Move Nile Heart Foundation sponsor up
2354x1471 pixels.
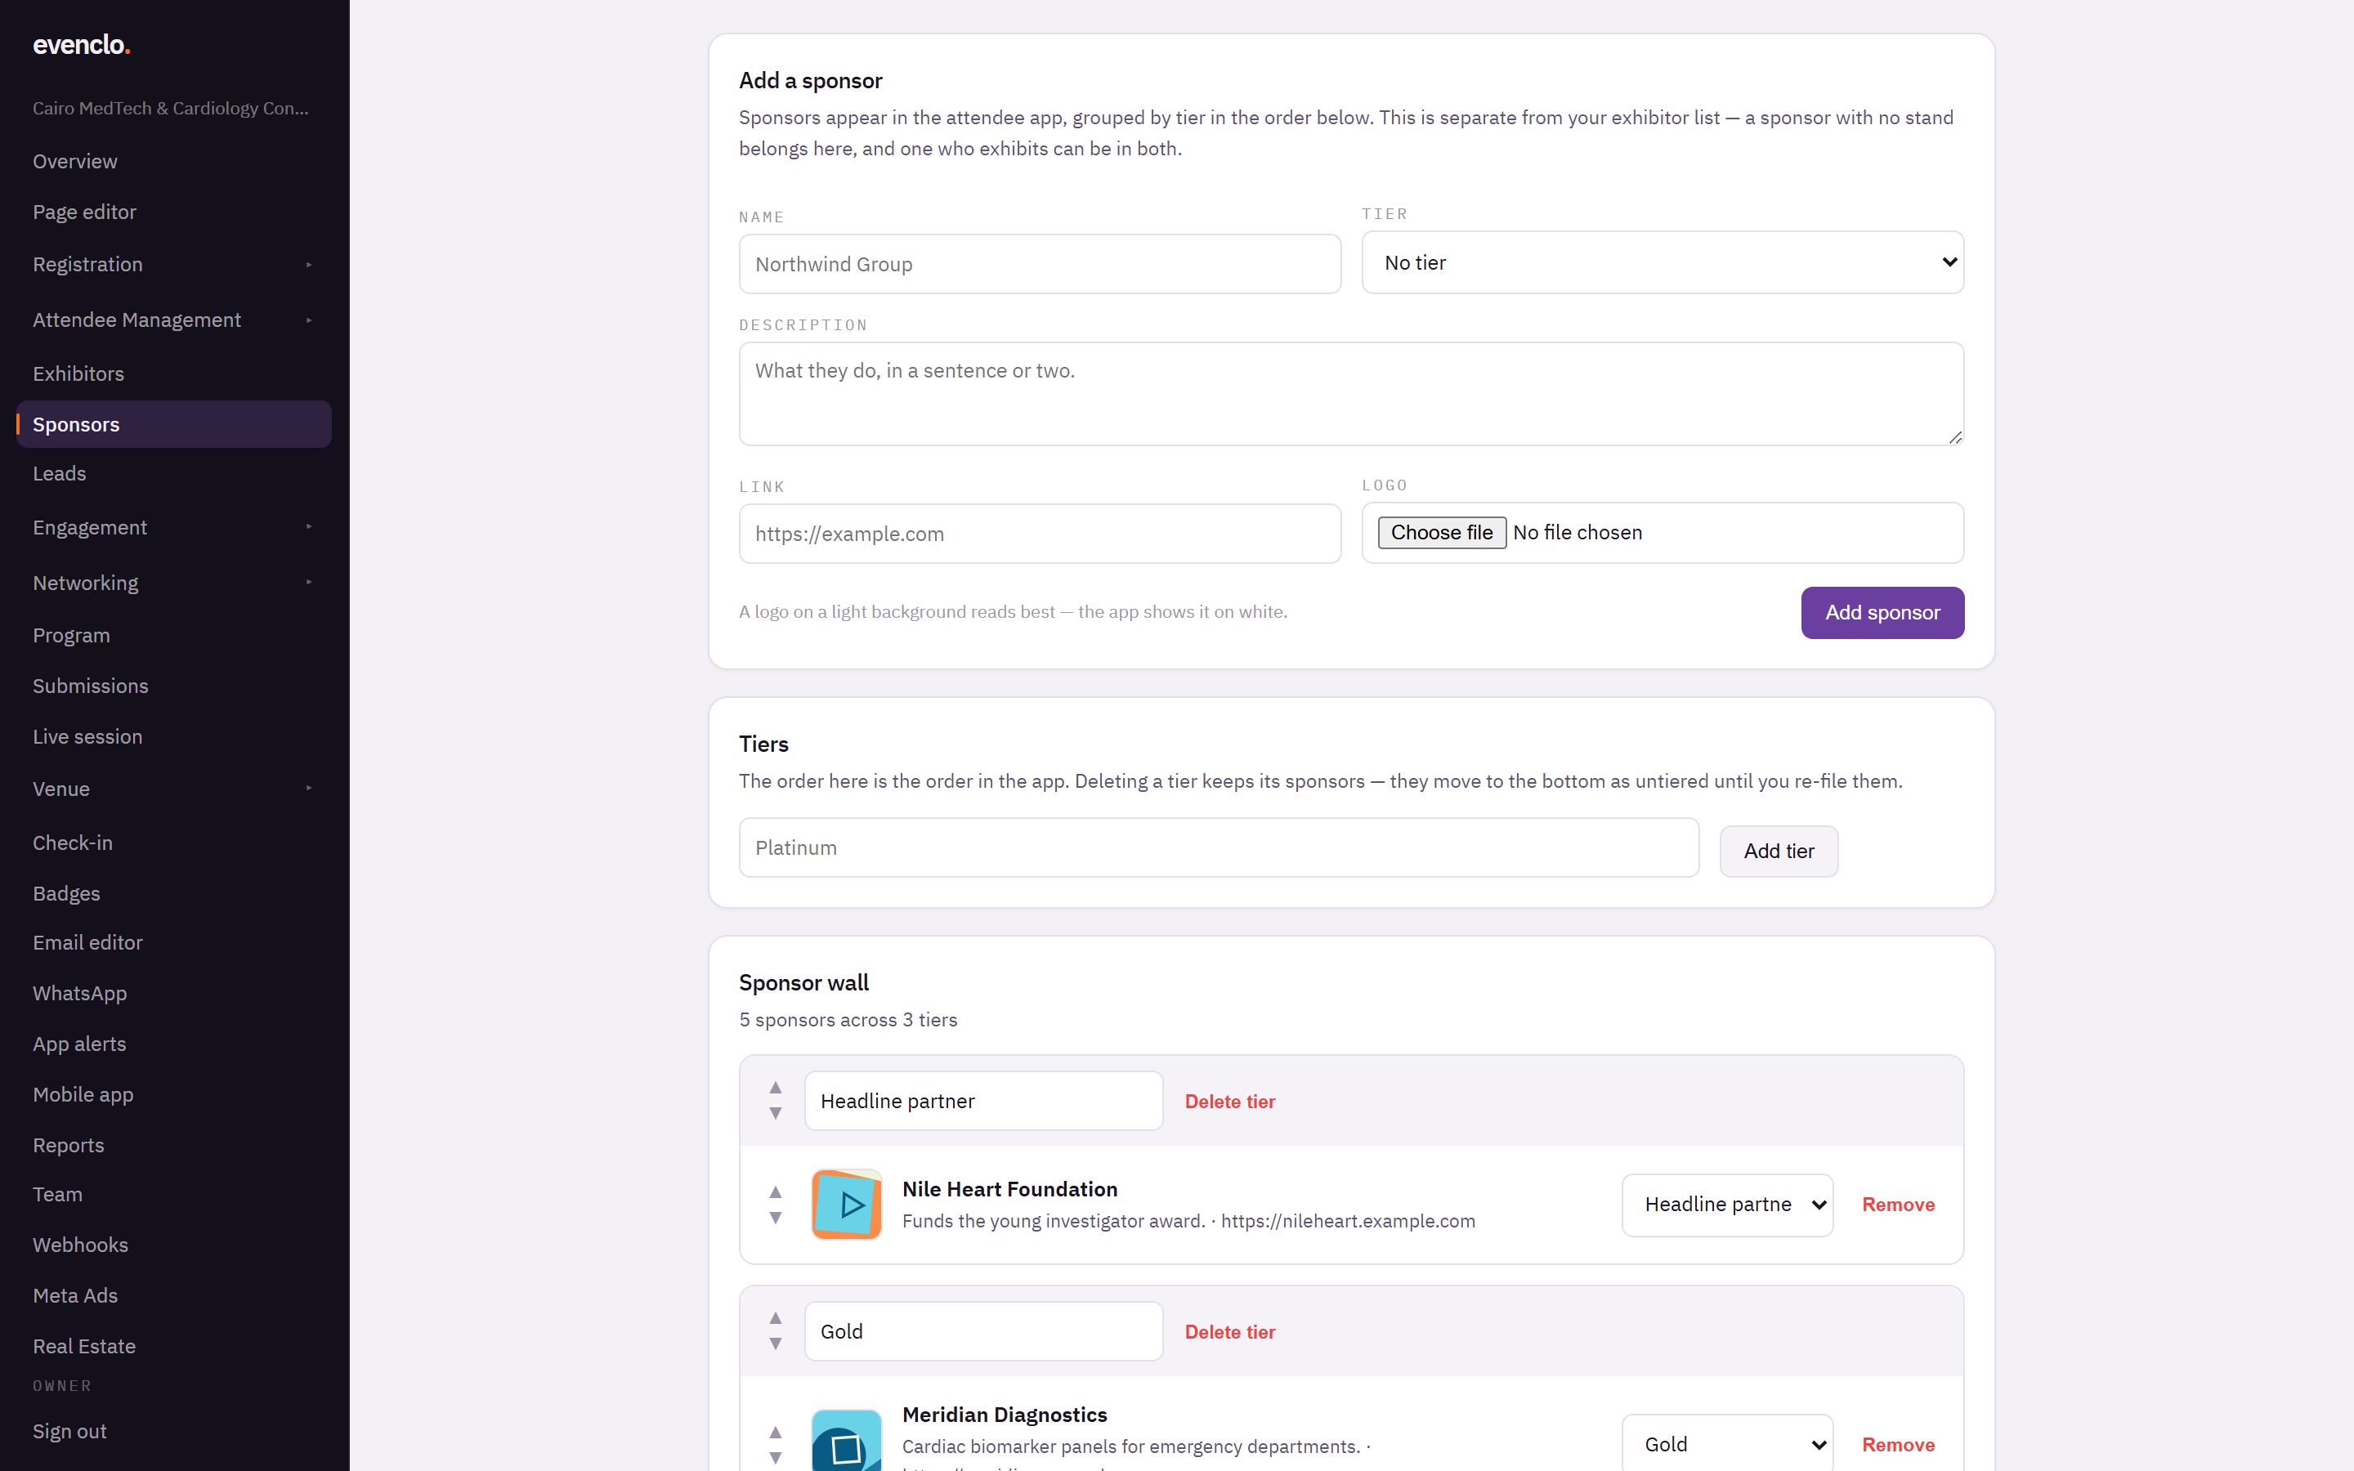click(x=775, y=1192)
